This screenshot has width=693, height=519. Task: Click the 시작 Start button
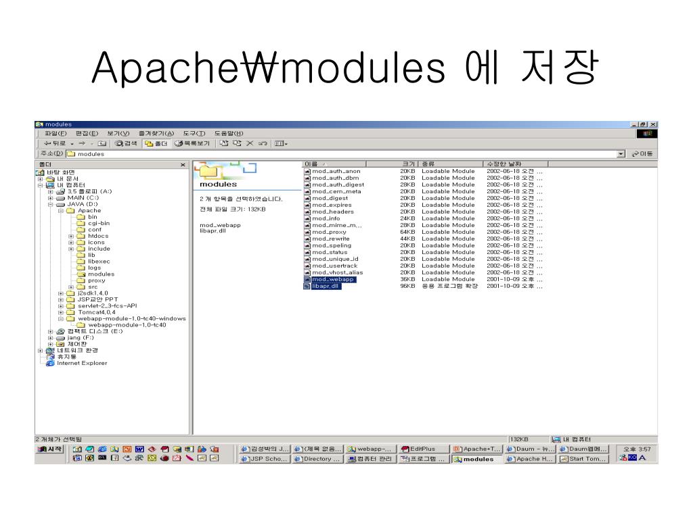pyautogui.click(x=50, y=449)
